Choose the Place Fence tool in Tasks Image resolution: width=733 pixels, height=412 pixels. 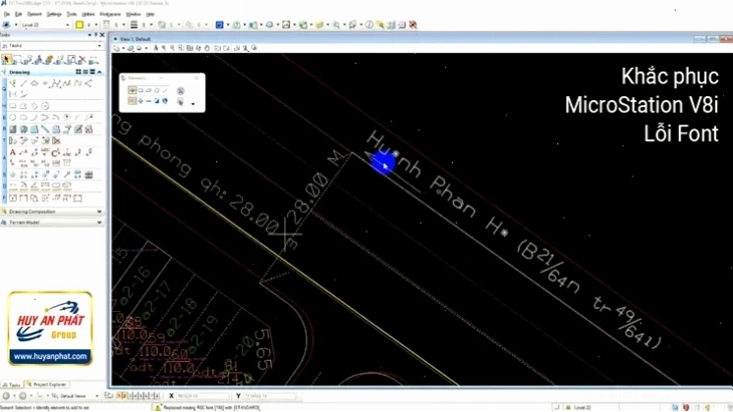(18, 59)
